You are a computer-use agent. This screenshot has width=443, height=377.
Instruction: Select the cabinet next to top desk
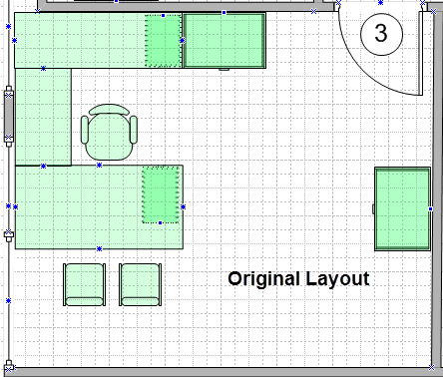tap(224, 41)
